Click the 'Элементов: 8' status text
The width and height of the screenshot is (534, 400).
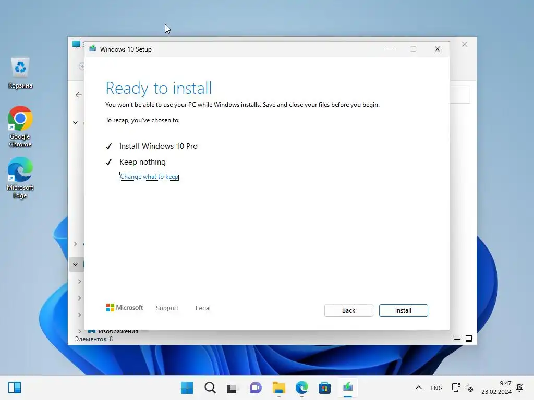pos(94,339)
